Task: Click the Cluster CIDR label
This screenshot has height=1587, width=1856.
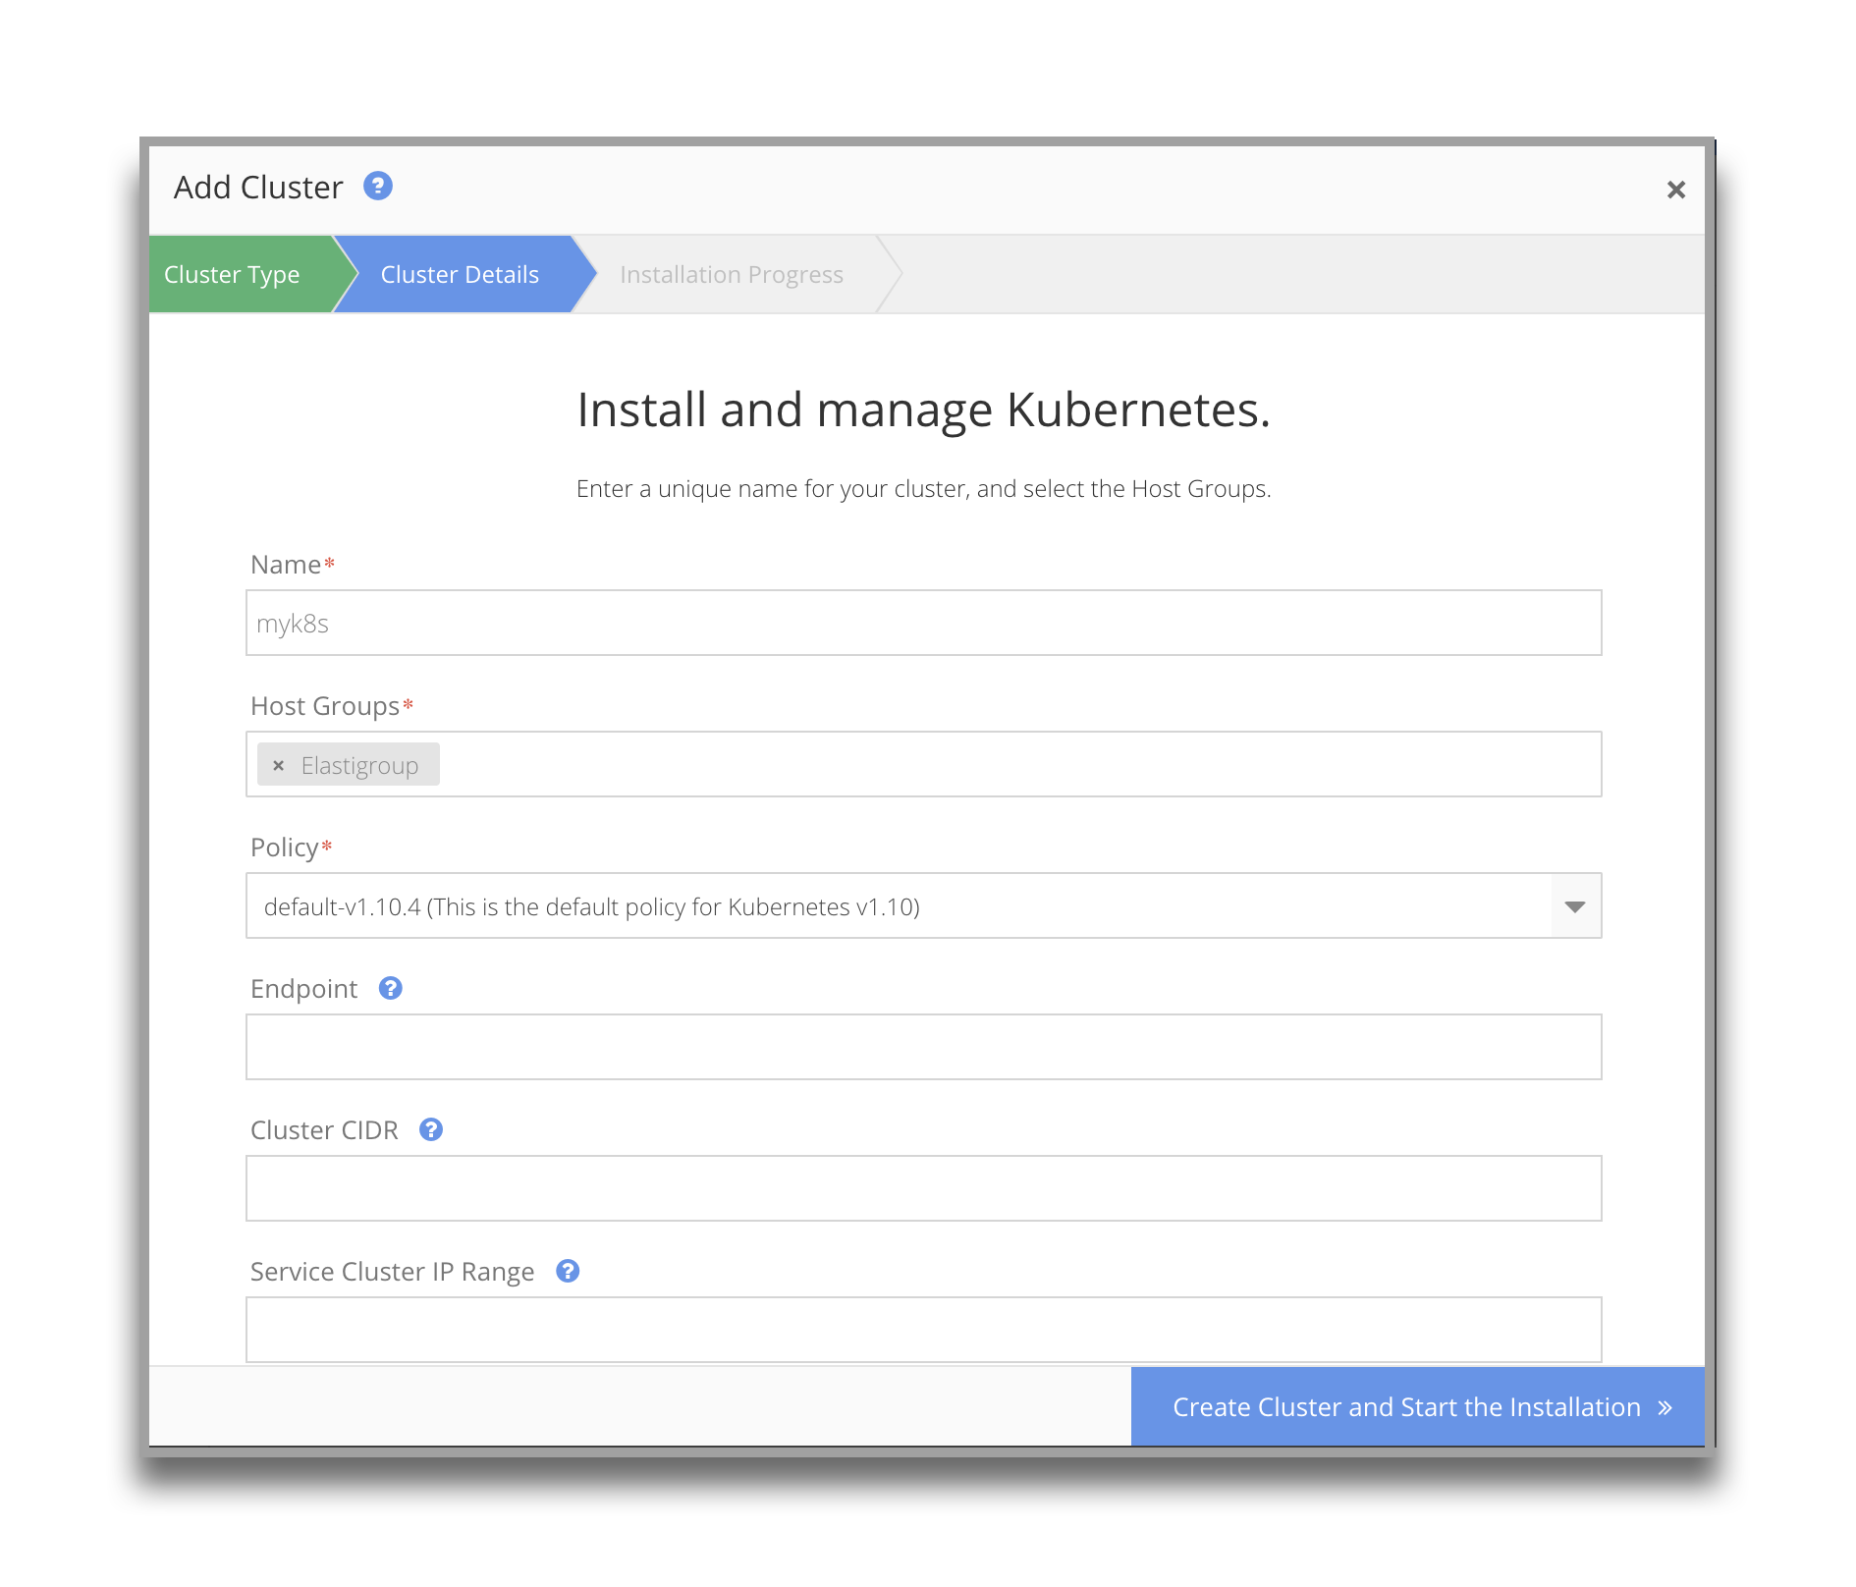Action: 324,1130
